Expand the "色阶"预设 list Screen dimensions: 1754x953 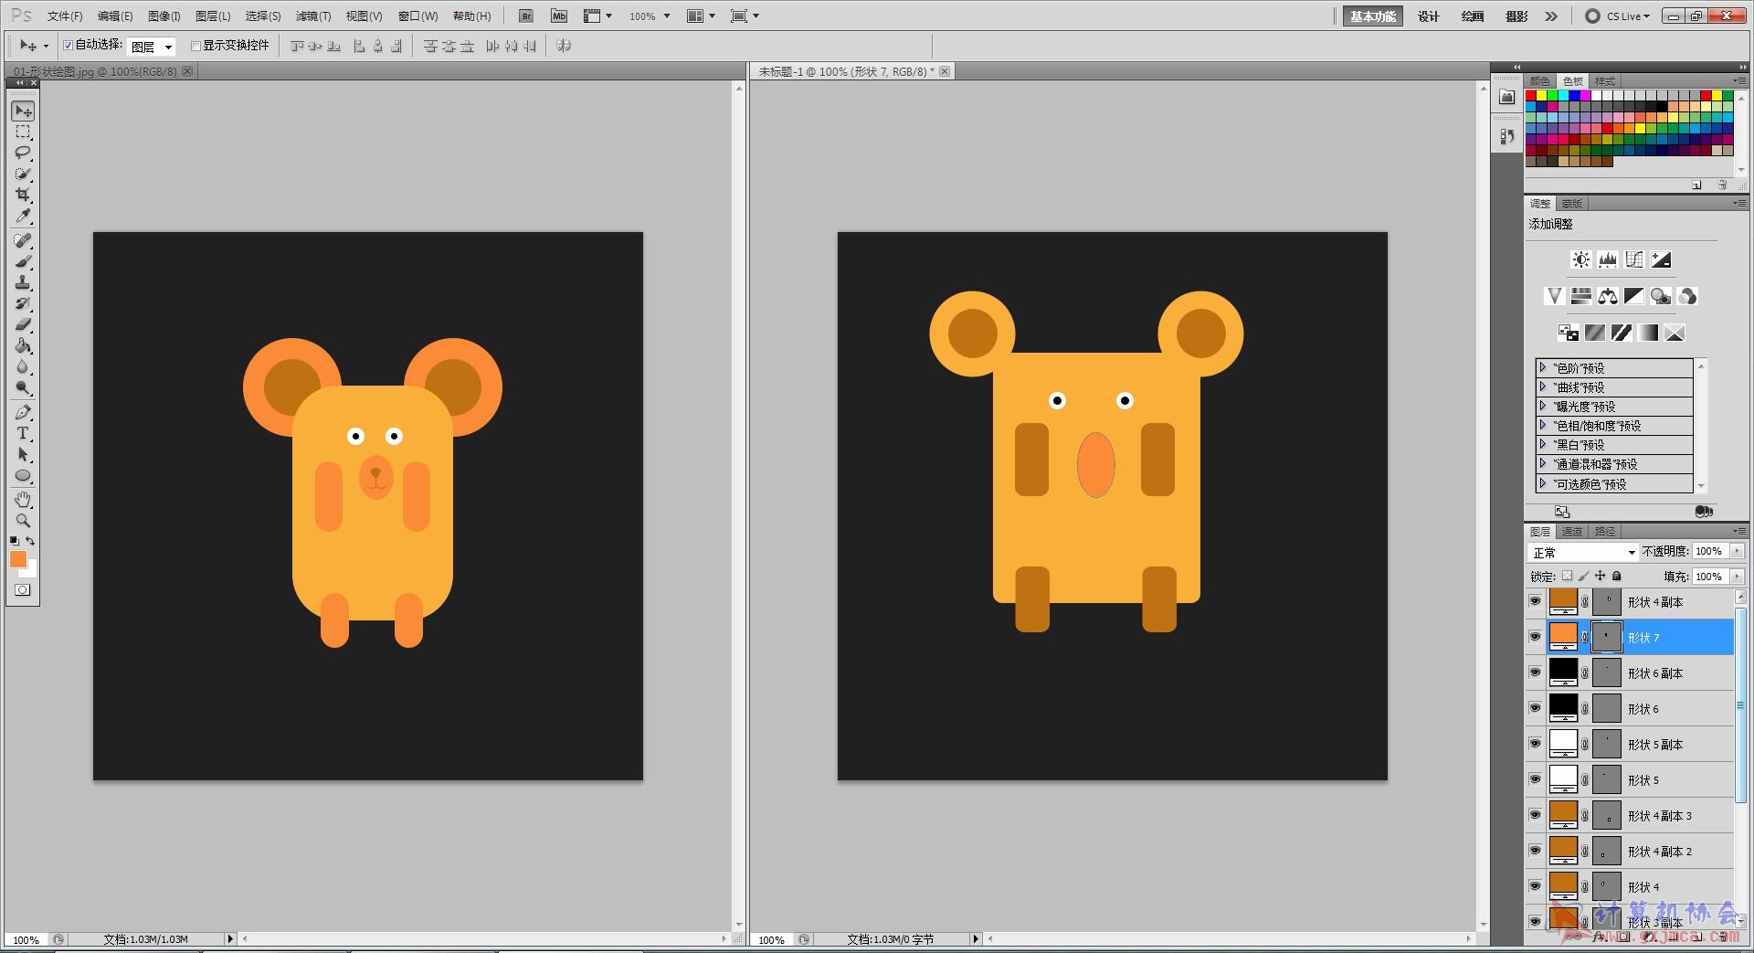[x=1543, y=367]
